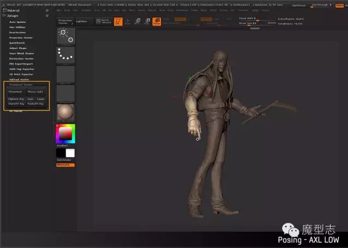Viewport: 348px width, 248px height.
Task: Open the empty Alpha slot
Action: click(66, 75)
